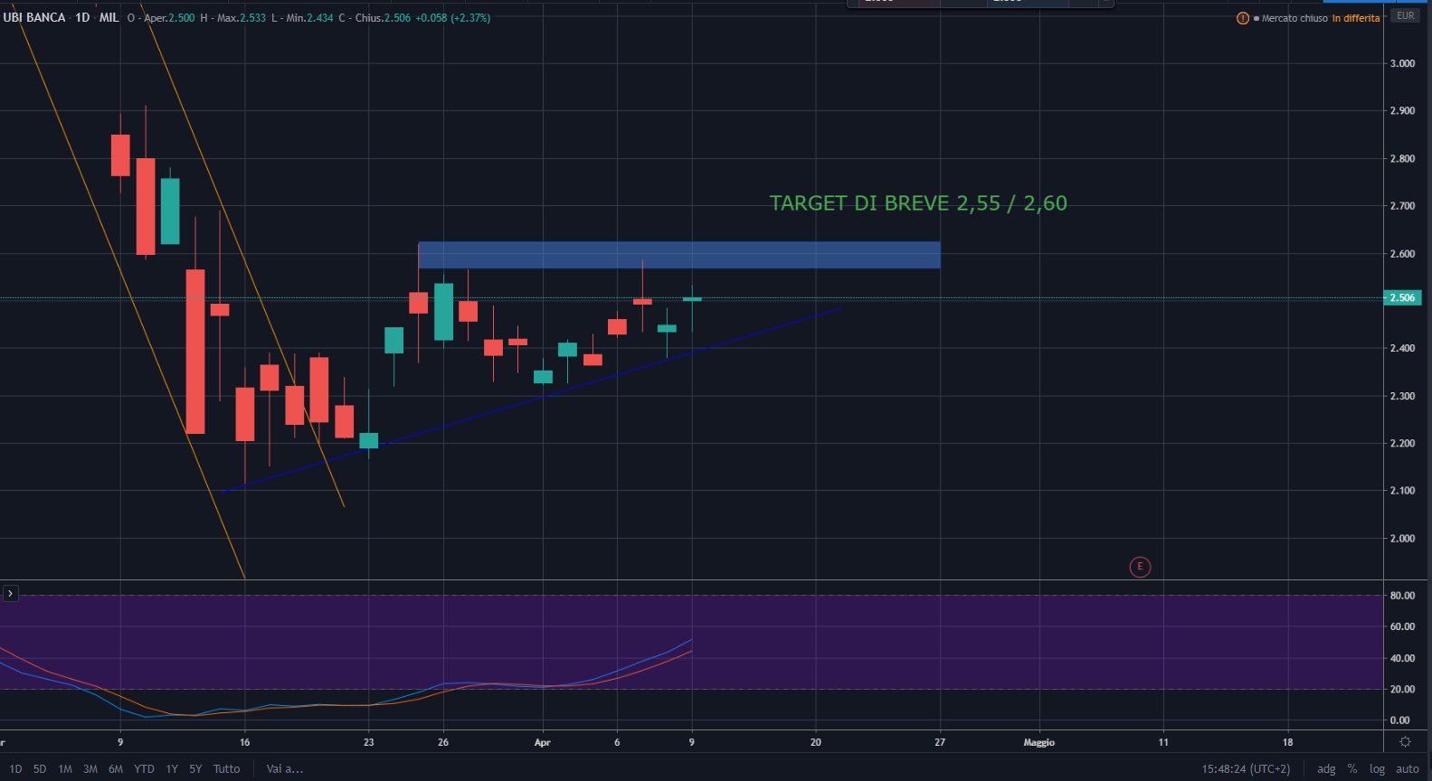Select the blue resistance rectangle
Screen dimensions: 1432x781
pyautogui.click(x=678, y=255)
